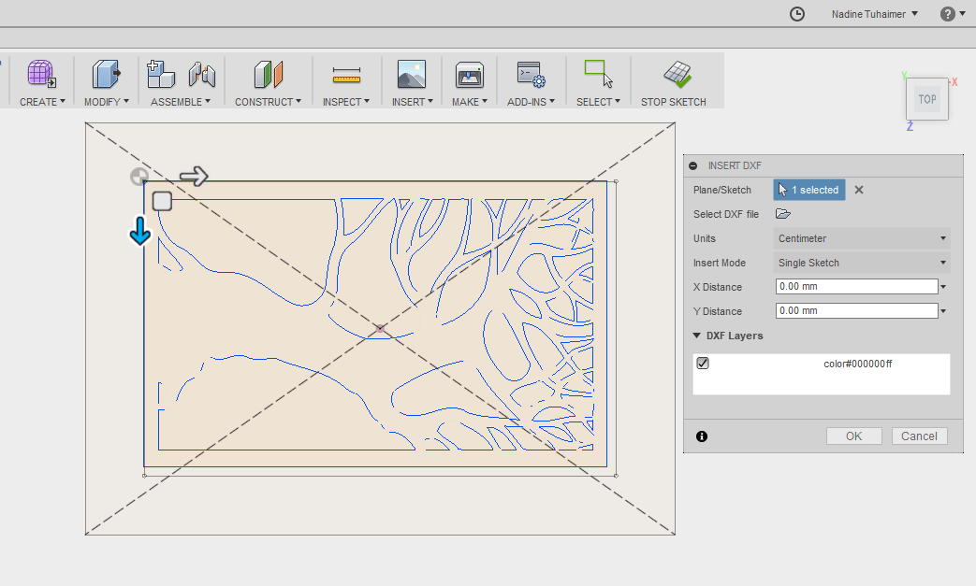The image size is (976, 586).
Task: Click the down arrow manipulator in canvas
Action: tap(140, 231)
